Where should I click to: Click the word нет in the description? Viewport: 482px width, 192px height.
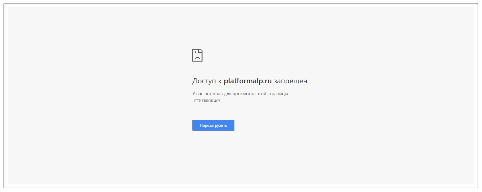click(208, 94)
